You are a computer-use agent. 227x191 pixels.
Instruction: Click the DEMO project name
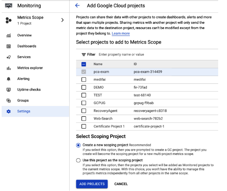coord(98,88)
